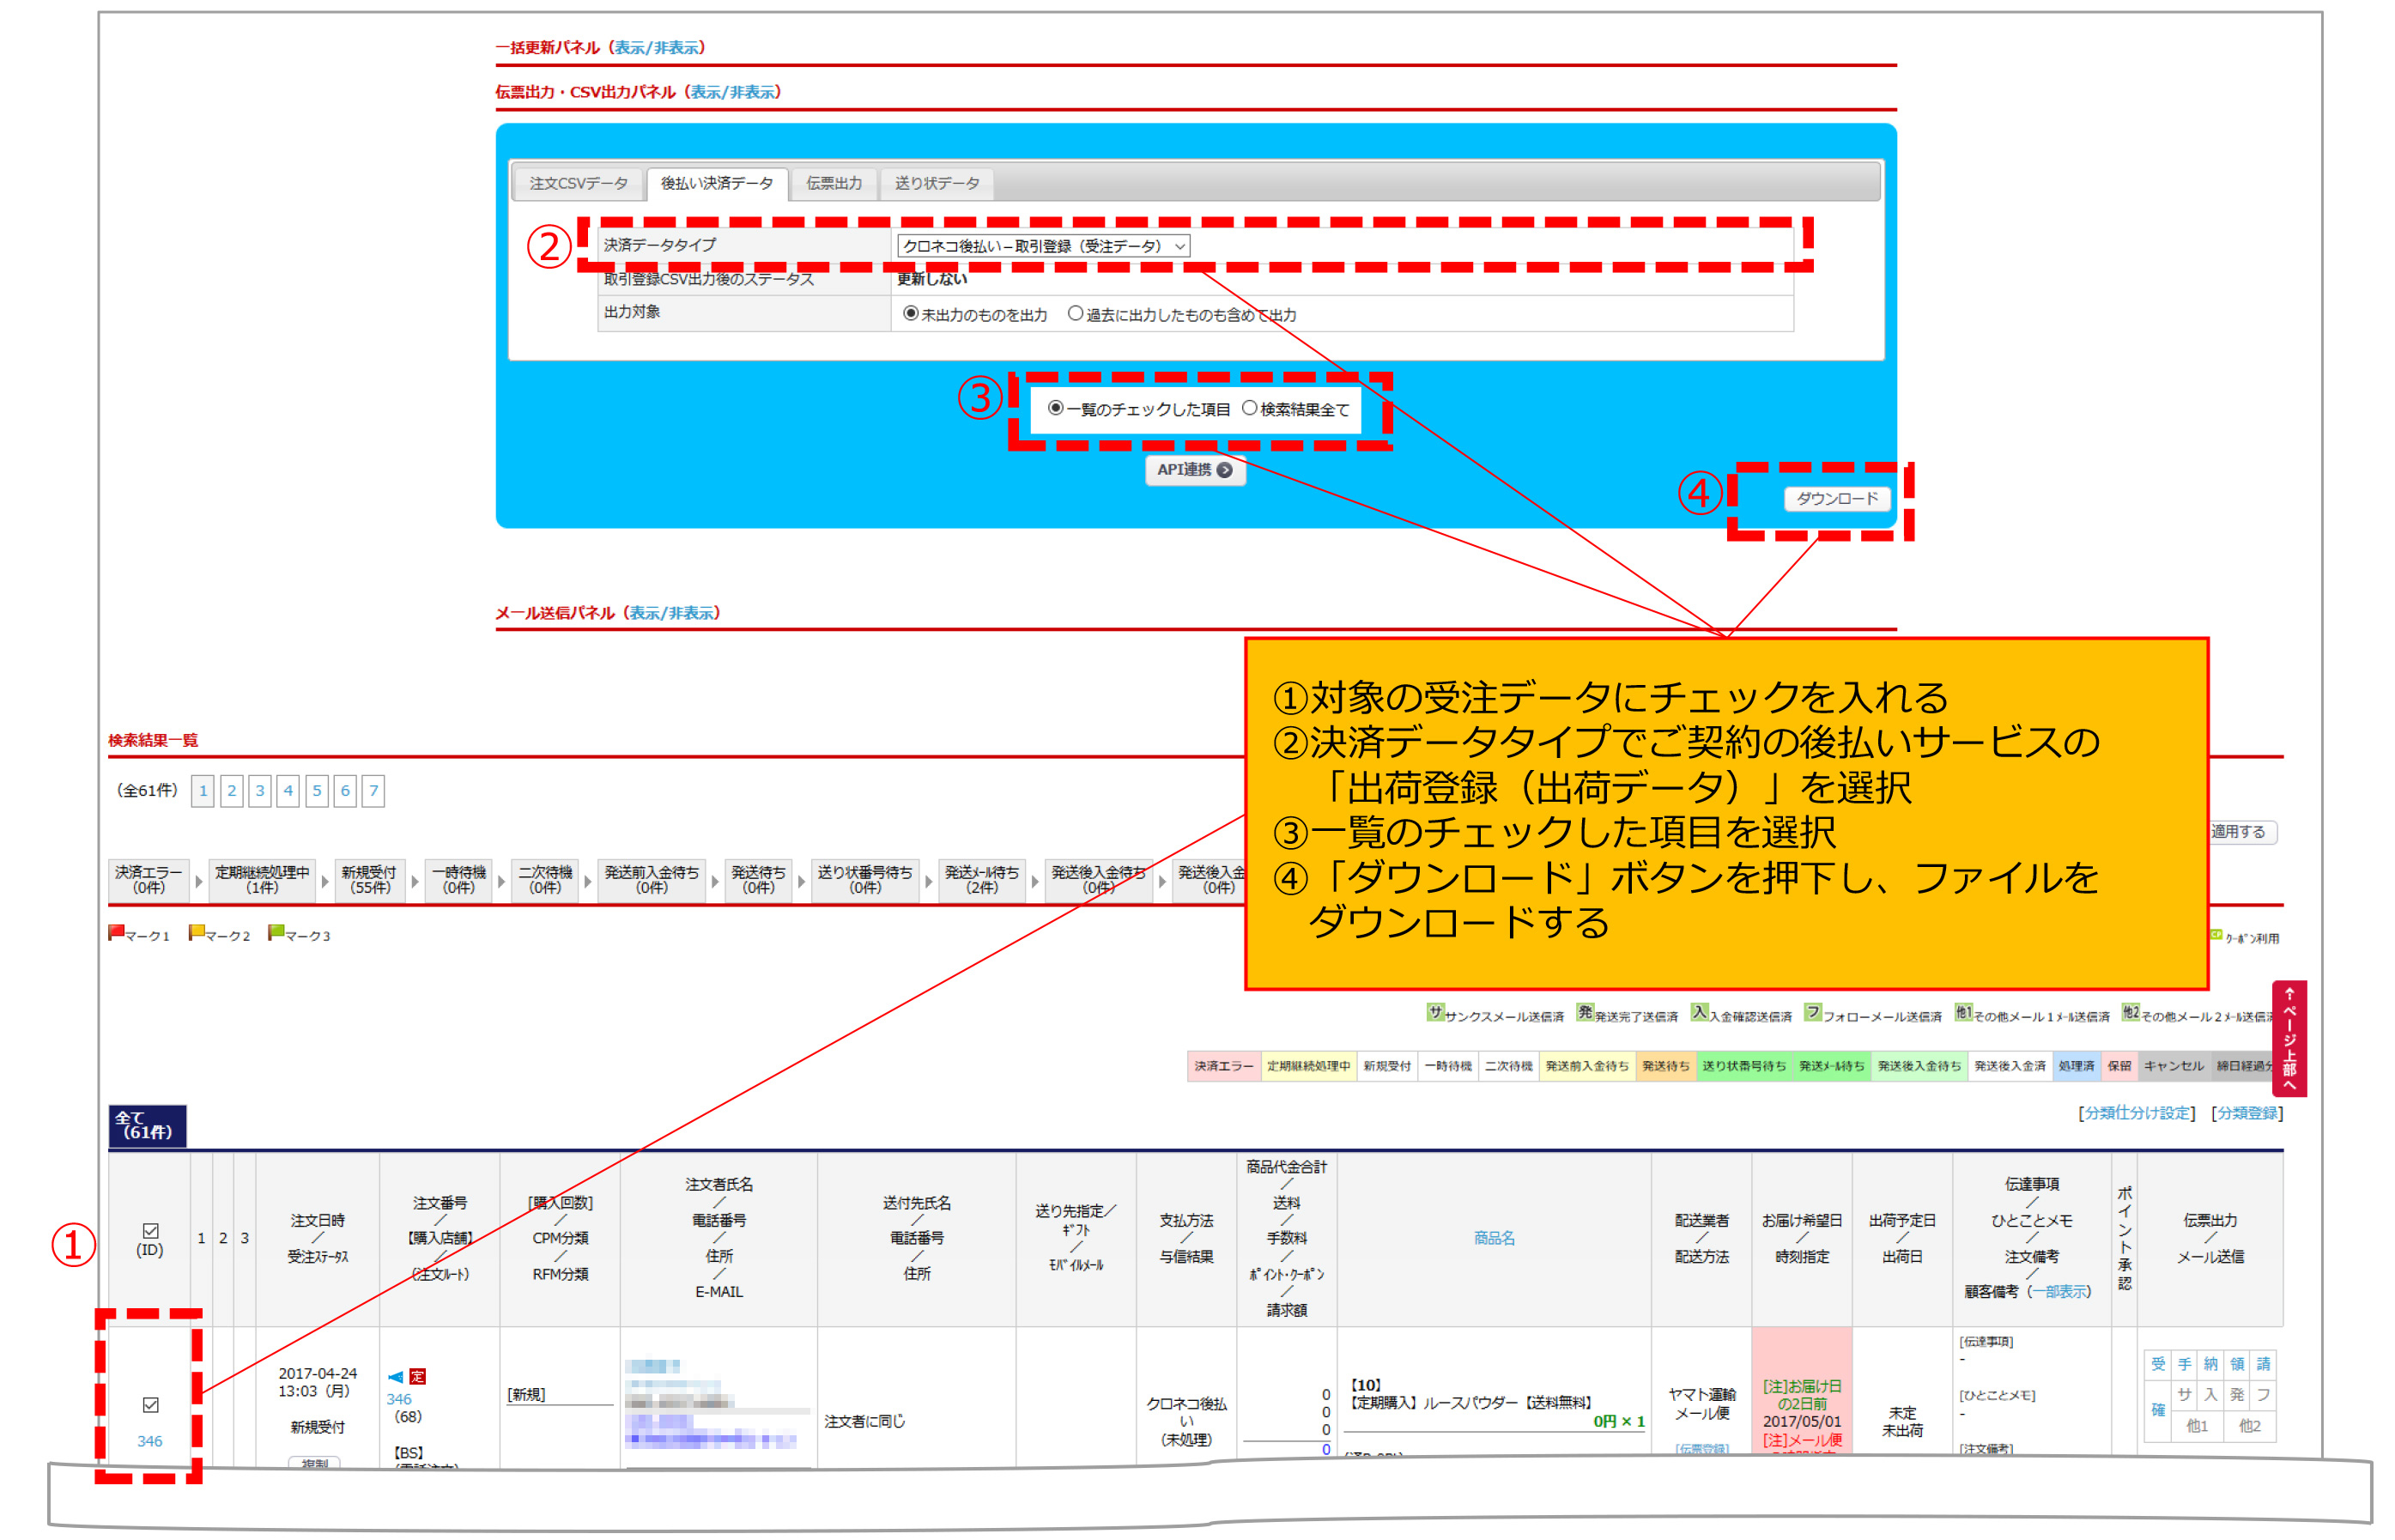Click the 請 invoice slip icon
Viewport: 2395px width, 1540px height.
(2263, 1364)
